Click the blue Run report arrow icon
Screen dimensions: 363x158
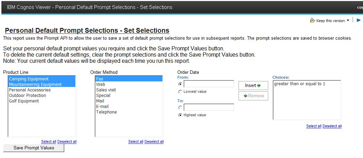tap(359, 20)
